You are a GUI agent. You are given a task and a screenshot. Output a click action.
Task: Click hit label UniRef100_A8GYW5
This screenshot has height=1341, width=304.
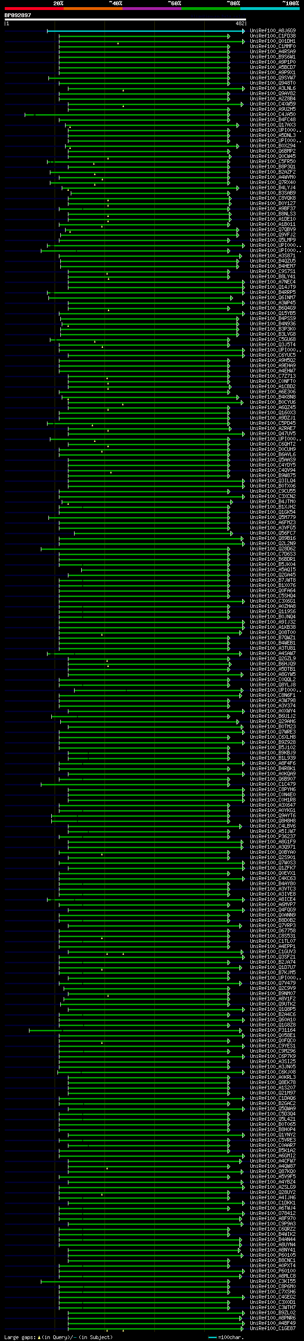point(273,674)
